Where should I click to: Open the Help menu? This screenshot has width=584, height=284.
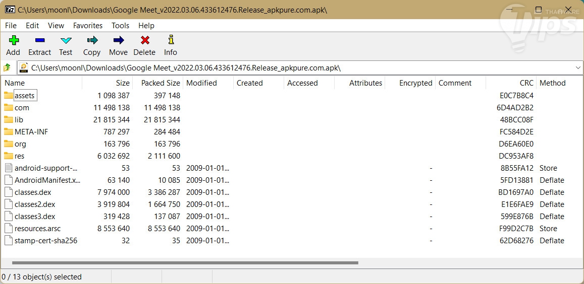click(x=146, y=25)
